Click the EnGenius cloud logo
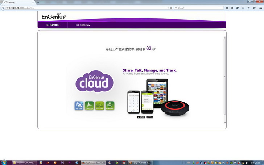Viewport: 264px width, 165px height. [x=94, y=82]
